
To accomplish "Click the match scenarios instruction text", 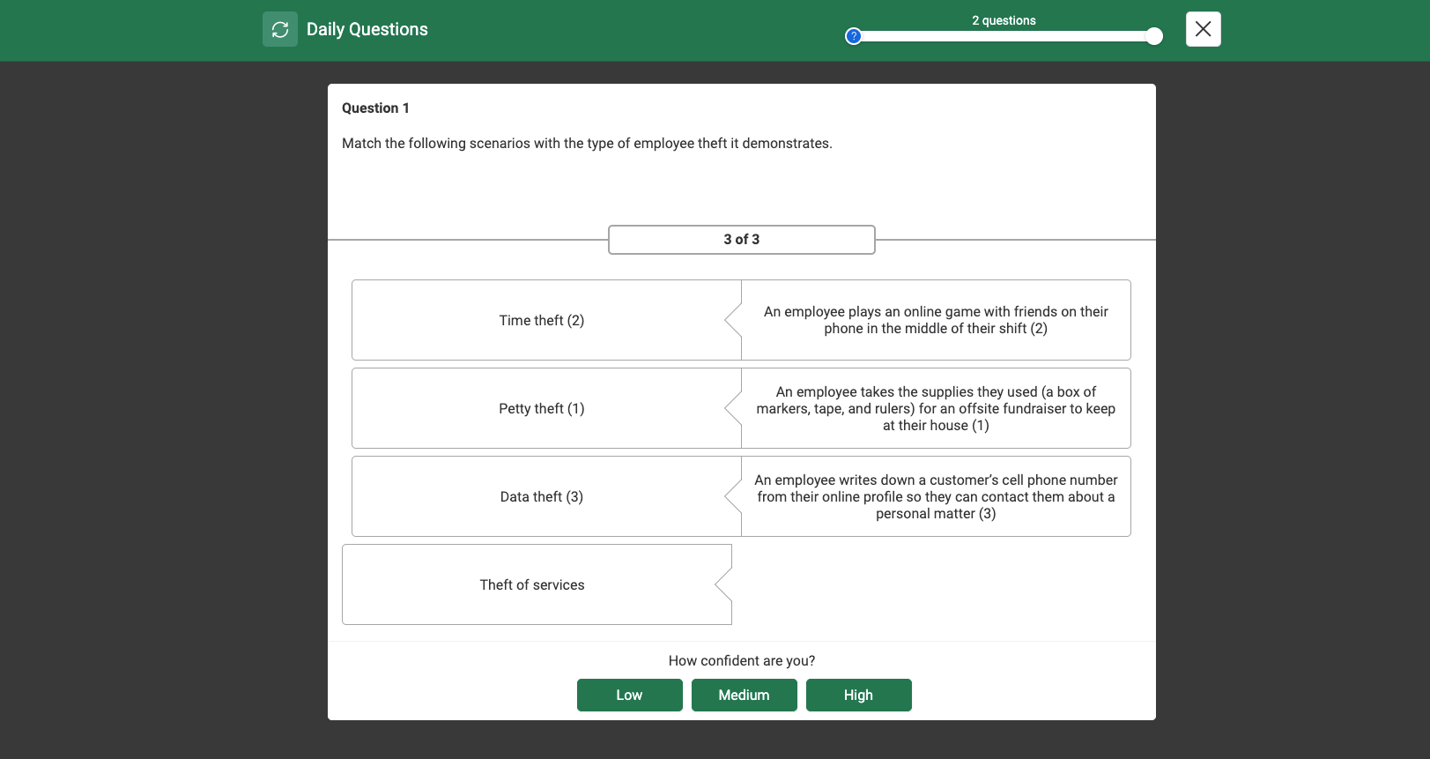I will pyautogui.click(x=587, y=144).
